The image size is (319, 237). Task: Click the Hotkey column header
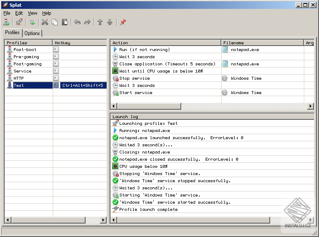80,43
